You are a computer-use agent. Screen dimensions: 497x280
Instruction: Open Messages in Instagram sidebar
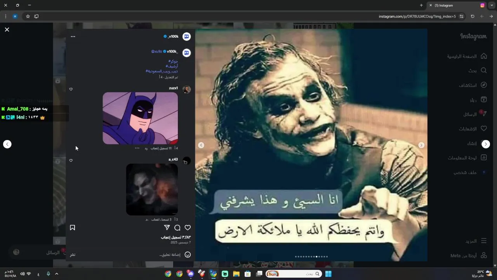[x=474, y=114]
